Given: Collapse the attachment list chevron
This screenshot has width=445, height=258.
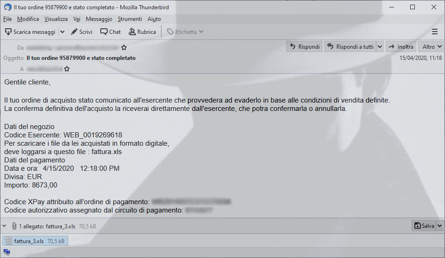Looking at the screenshot, I should point(4,226).
